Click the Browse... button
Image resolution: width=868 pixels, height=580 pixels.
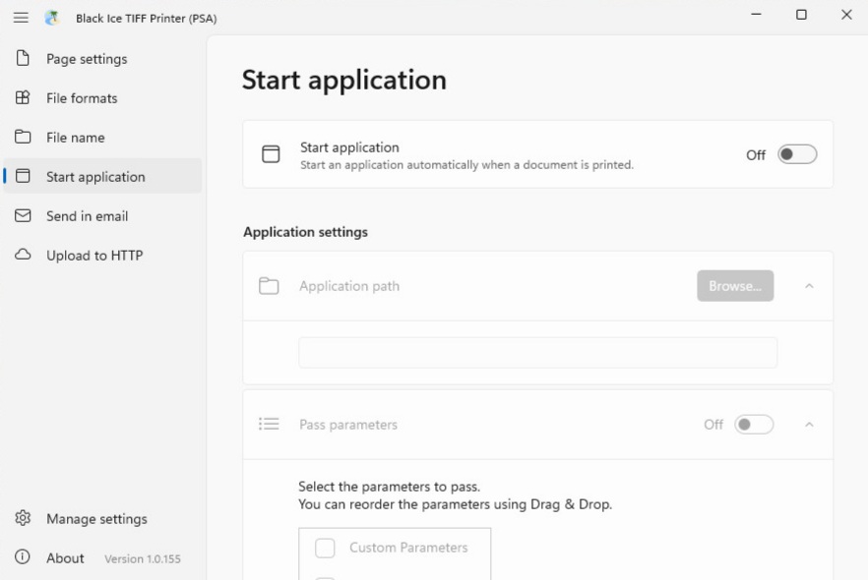pyautogui.click(x=735, y=286)
